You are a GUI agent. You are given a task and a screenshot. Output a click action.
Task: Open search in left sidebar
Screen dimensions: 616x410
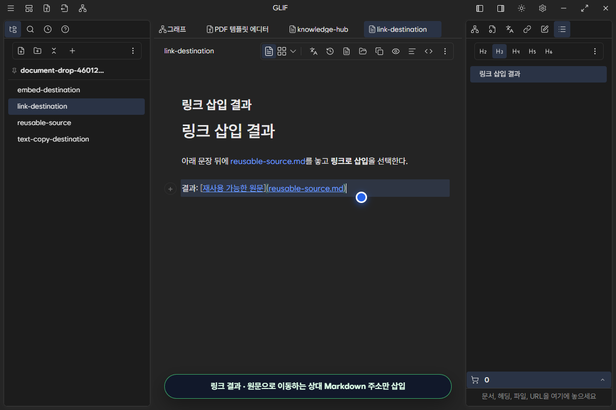(x=30, y=29)
